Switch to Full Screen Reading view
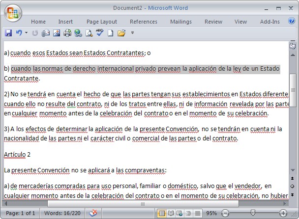Screen dimensions: 299x219 tap(171, 213)
